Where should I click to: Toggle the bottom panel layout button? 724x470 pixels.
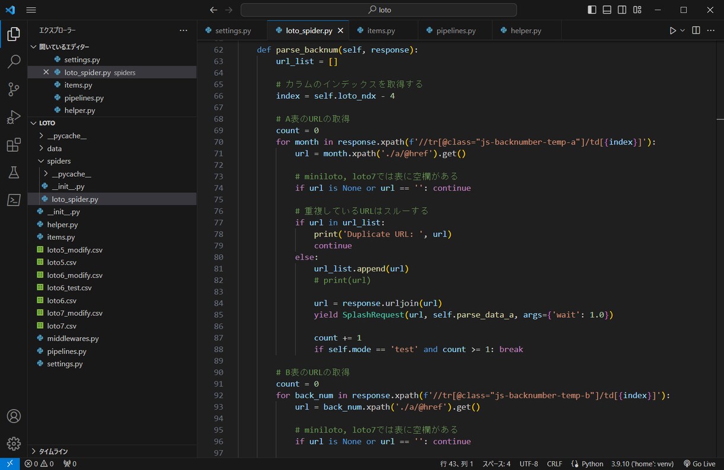(607, 10)
